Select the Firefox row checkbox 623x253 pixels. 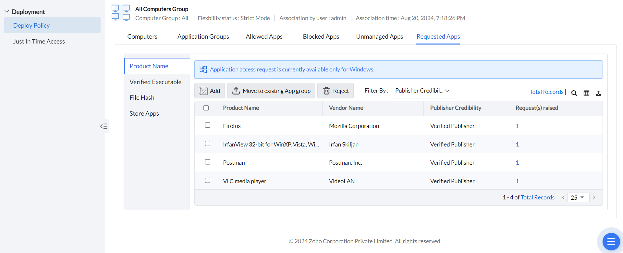coord(208,125)
